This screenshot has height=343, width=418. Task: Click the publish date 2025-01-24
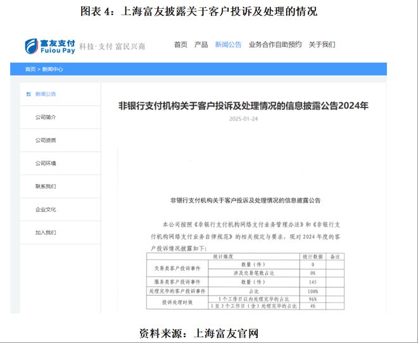pos(243,119)
